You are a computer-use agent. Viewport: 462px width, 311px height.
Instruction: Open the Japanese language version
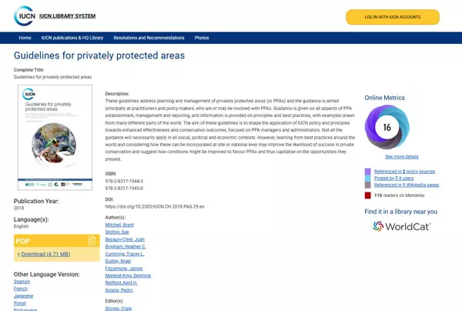(x=24, y=296)
